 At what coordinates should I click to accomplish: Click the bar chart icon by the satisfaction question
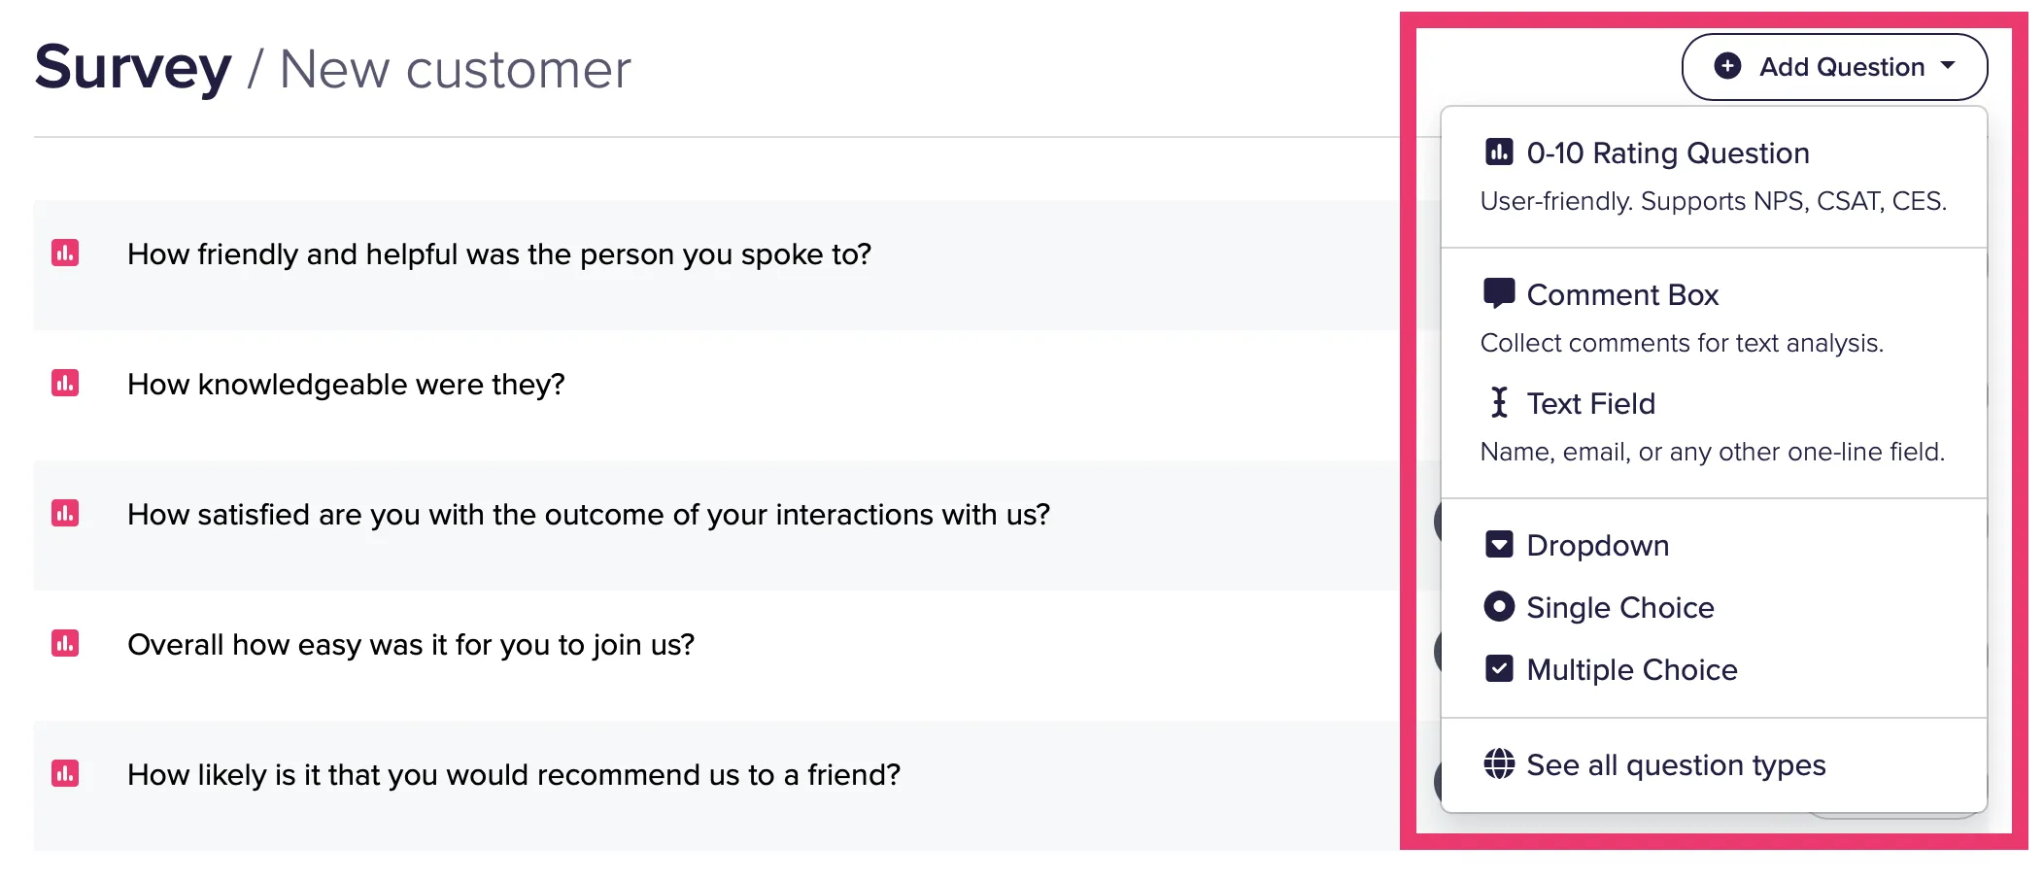coord(64,514)
